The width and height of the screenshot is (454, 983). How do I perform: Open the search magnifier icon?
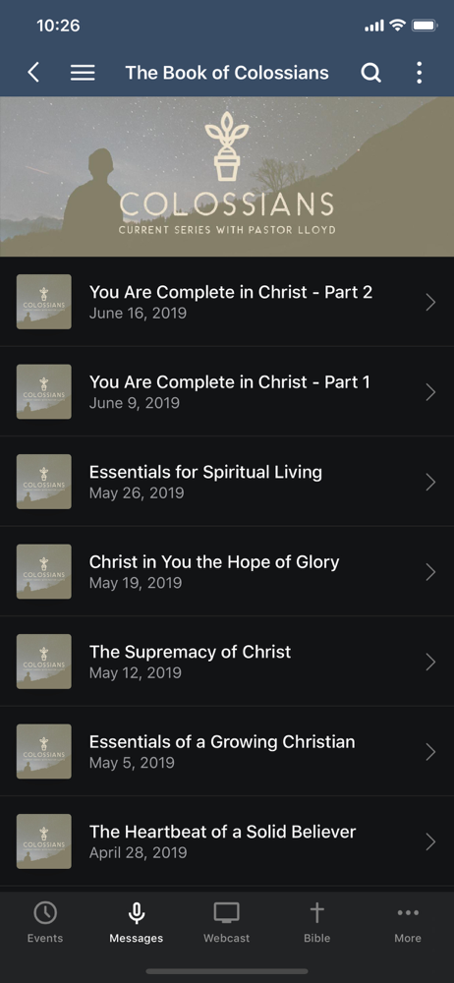pos(370,73)
